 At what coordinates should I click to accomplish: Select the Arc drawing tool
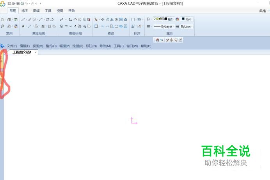pyautogui.click(x=41, y=19)
